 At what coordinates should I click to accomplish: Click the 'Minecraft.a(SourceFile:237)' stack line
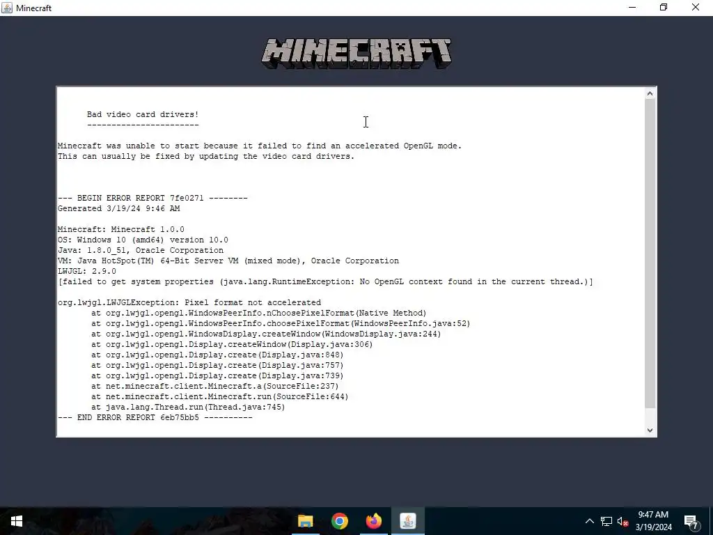[x=215, y=386]
